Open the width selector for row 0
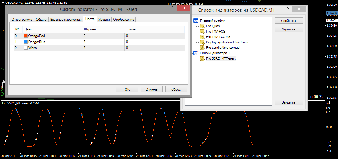This screenshot has height=159, width=338. (x=103, y=36)
